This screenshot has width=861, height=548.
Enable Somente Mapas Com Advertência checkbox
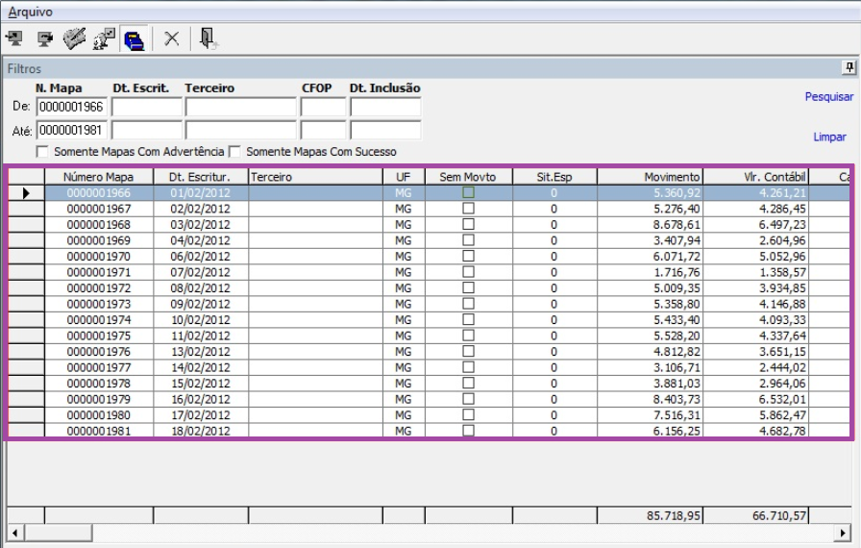coord(42,152)
